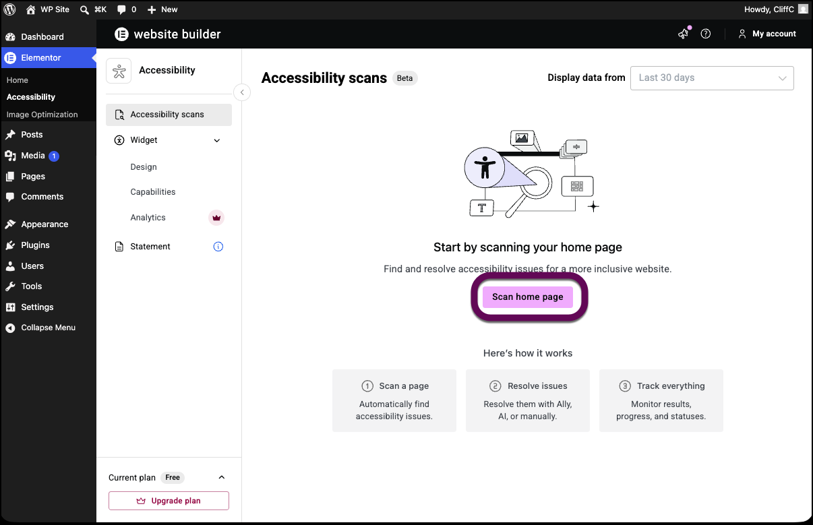Click the Elementor logo icon in sidebar
This screenshot has width=813, height=525.
pyautogui.click(x=10, y=58)
